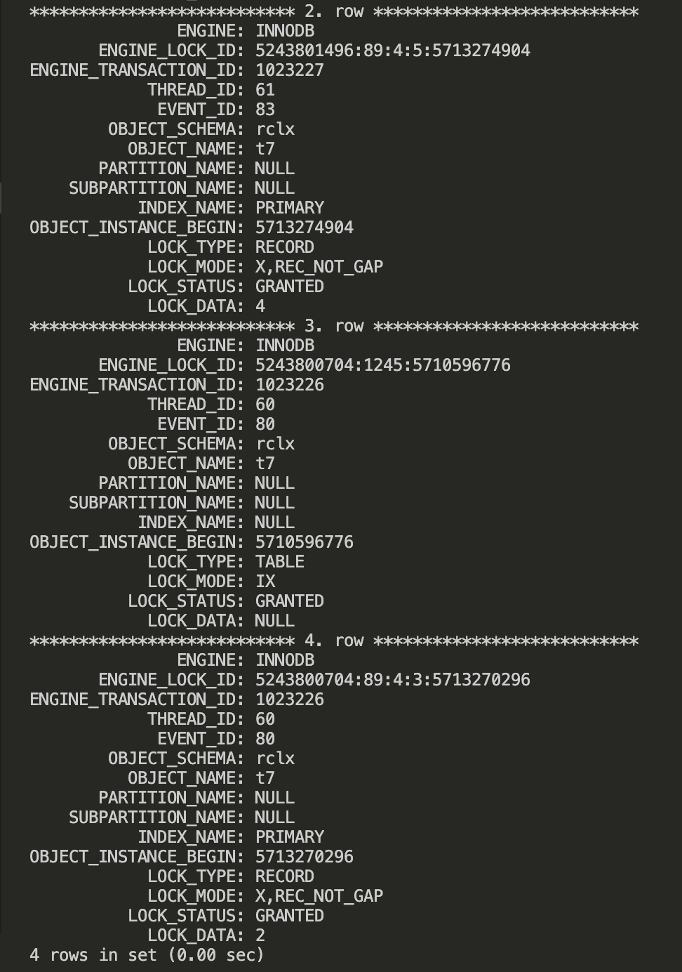Click the LOCK_DATA value 4
Image resolution: width=682 pixels, height=972 pixels.
tap(260, 306)
